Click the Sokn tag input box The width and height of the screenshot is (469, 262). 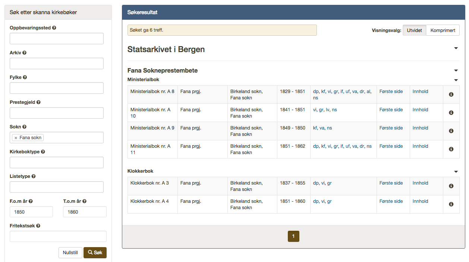[57, 138]
